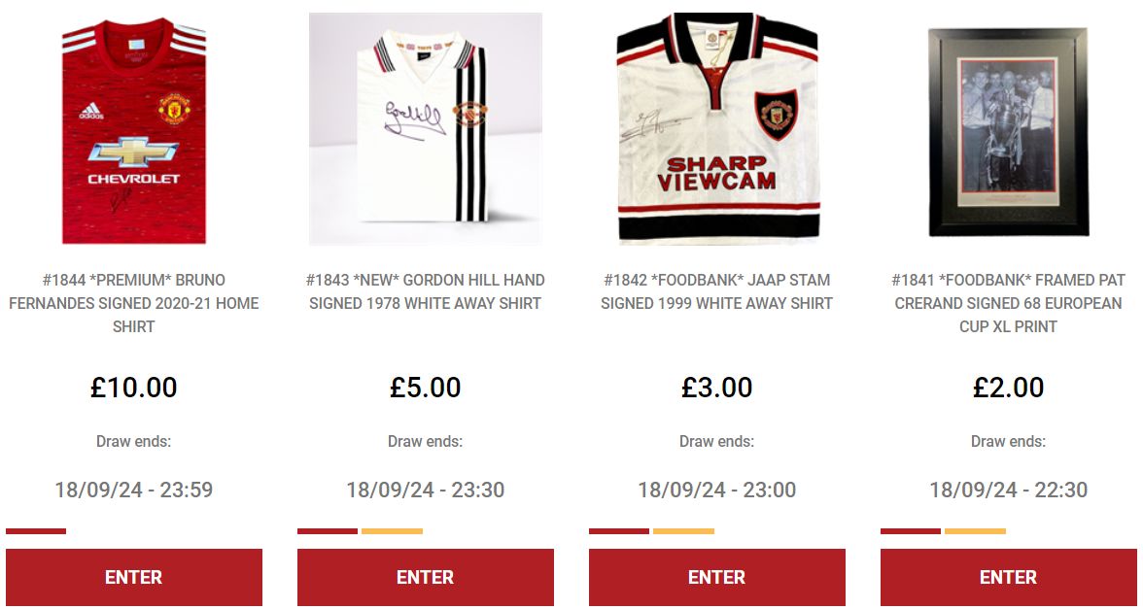The image size is (1143, 609).
Task: Click the £3.00 price of the Jaap Stam shirt
Action: click(717, 387)
